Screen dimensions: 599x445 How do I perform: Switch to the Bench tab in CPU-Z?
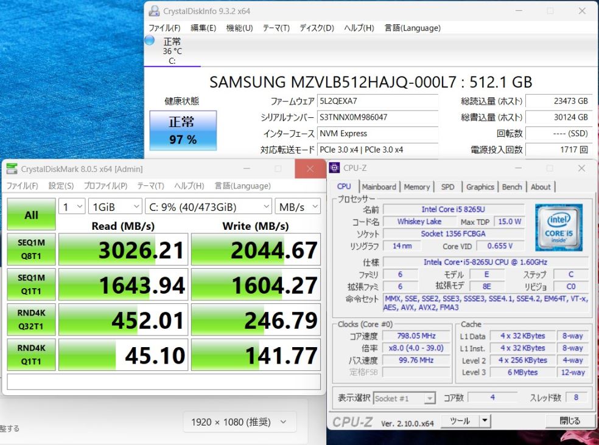point(512,187)
